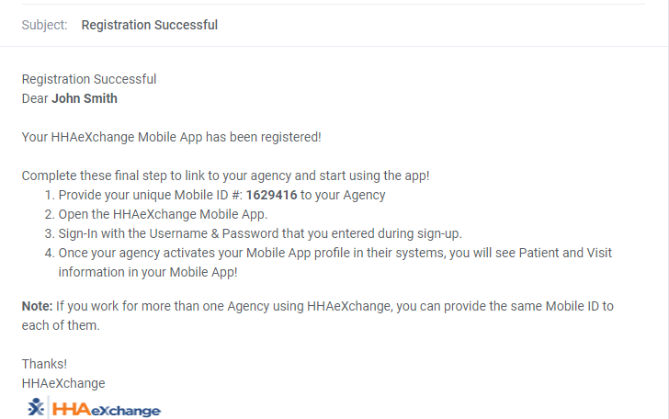
Task: Click the Mobile App has been registered sentence
Action: (x=172, y=137)
